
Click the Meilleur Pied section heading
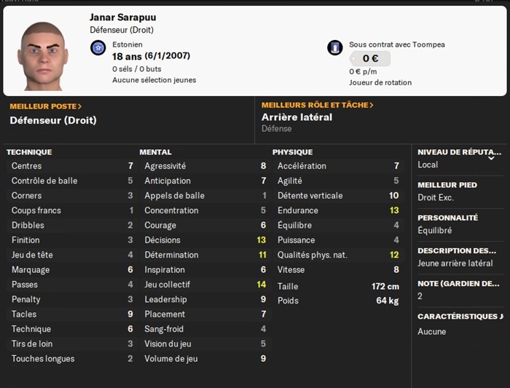(x=447, y=185)
